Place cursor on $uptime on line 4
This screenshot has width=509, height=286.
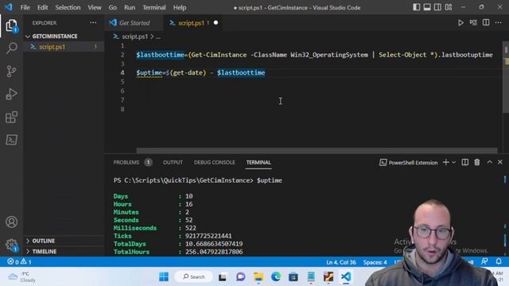149,72
